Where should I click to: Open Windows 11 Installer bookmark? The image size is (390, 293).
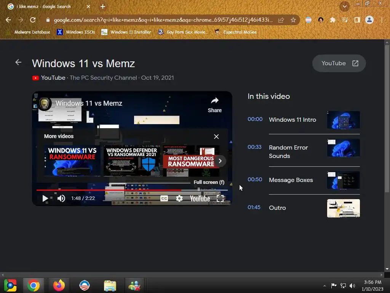(126, 32)
